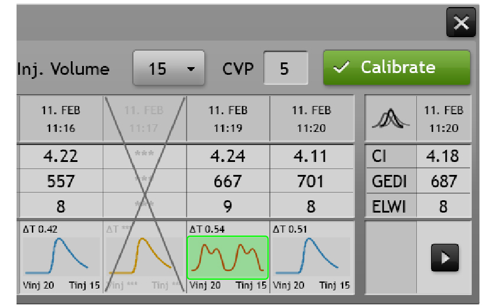The height and width of the screenshot is (308, 496).
Task: Click the CVP value input field
Action: click(285, 69)
